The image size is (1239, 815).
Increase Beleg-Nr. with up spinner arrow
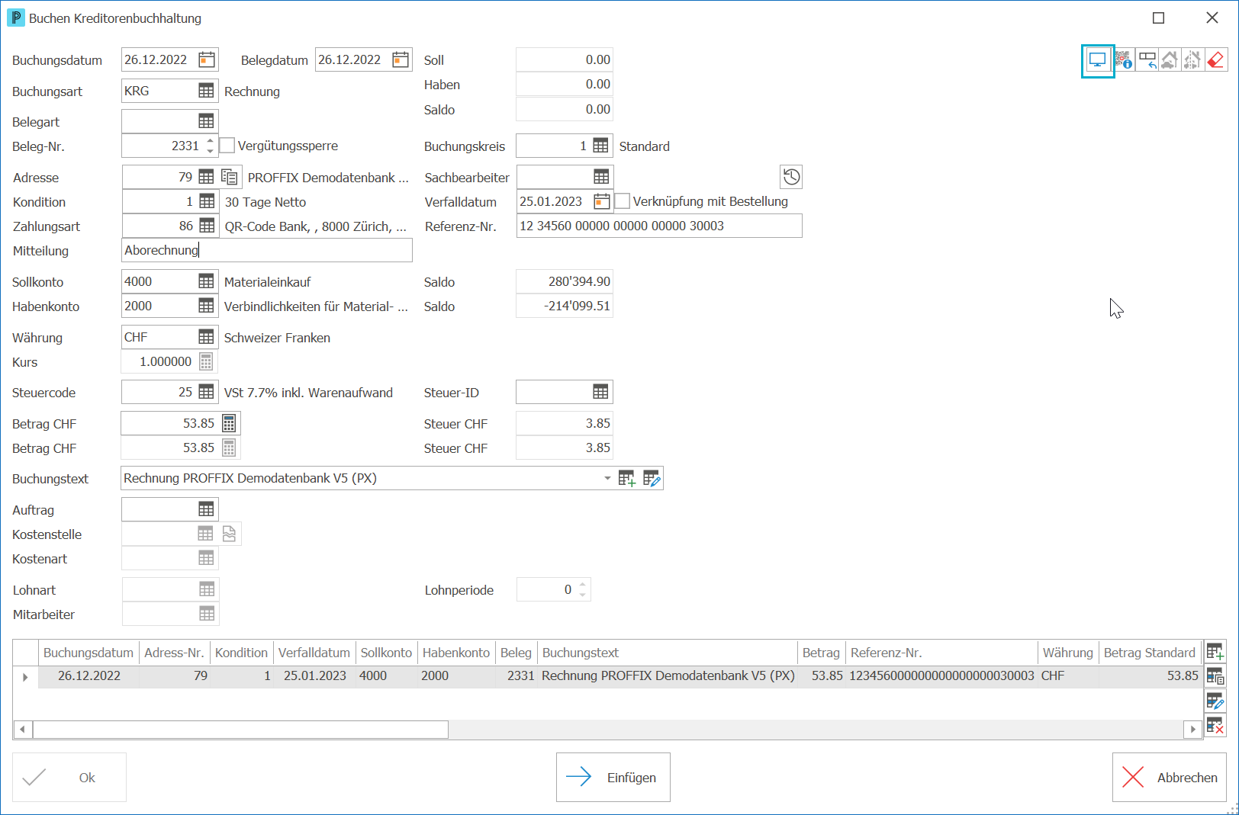click(x=211, y=140)
